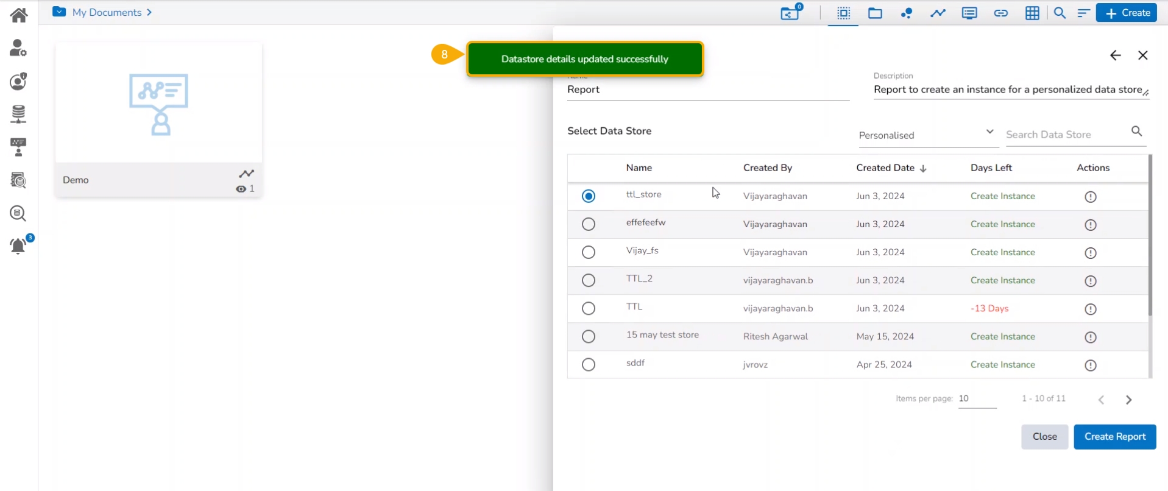Click the Search Data Store input field

pos(1066,135)
